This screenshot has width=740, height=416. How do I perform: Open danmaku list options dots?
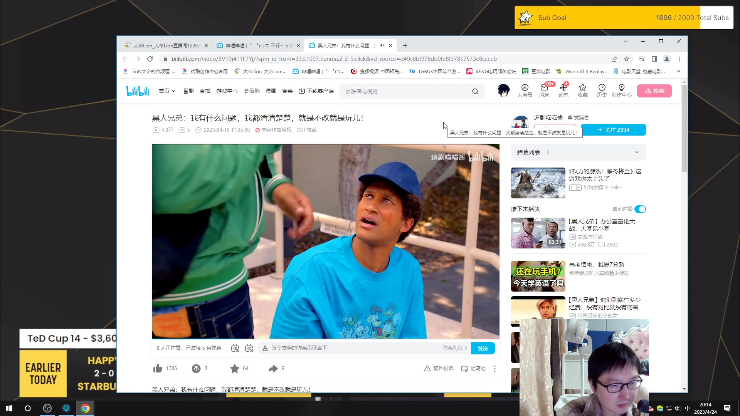click(x=548, y=153)
